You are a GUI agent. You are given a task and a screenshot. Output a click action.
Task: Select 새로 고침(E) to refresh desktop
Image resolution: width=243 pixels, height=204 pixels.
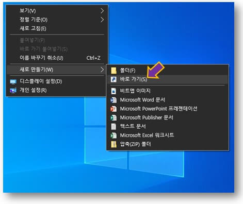point(57,28)
